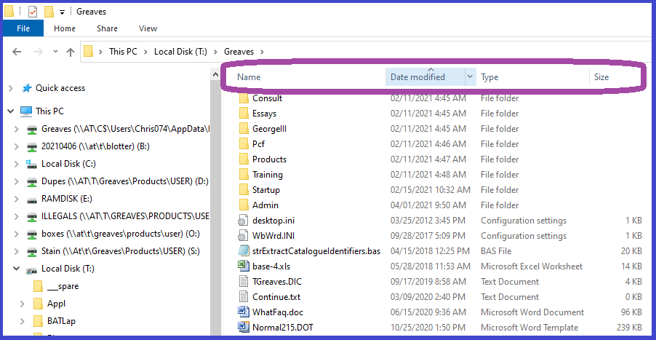
Task: Click the Properties checkmark icon in title bar
Action: pos(33,12)
